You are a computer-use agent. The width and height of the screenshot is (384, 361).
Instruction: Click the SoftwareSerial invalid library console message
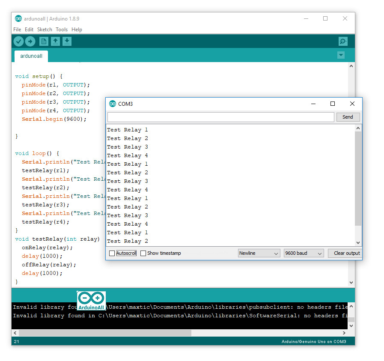[180, 316]
